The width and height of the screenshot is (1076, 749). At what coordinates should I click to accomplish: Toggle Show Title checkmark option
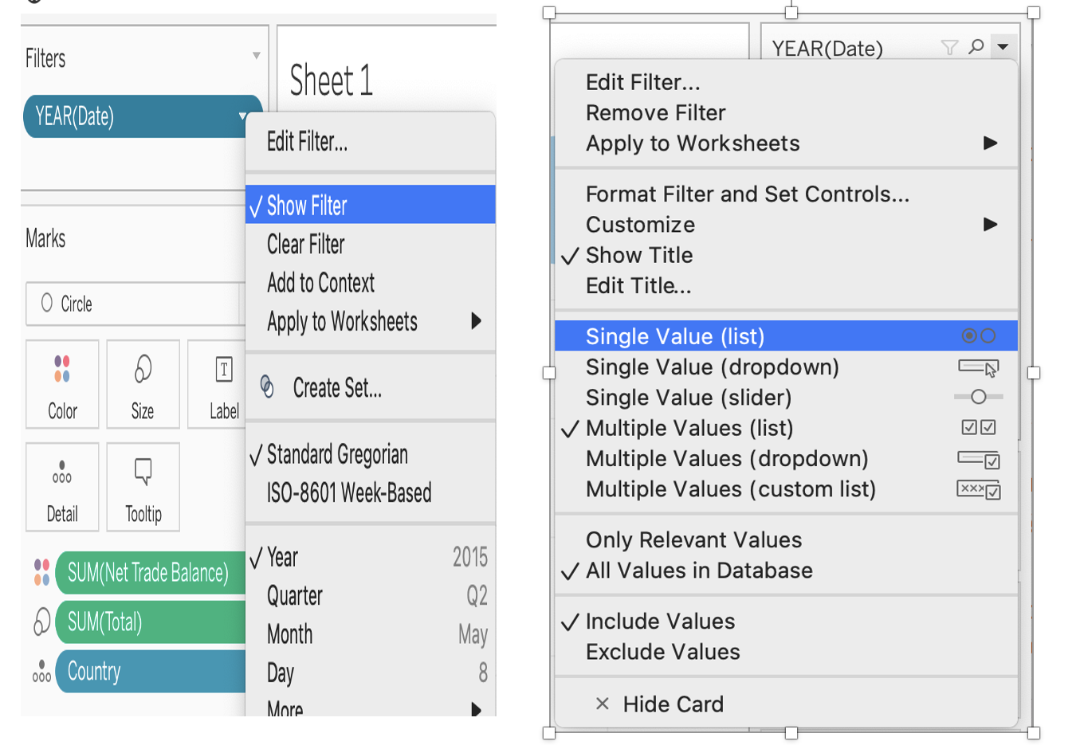(x=639, y=255)
